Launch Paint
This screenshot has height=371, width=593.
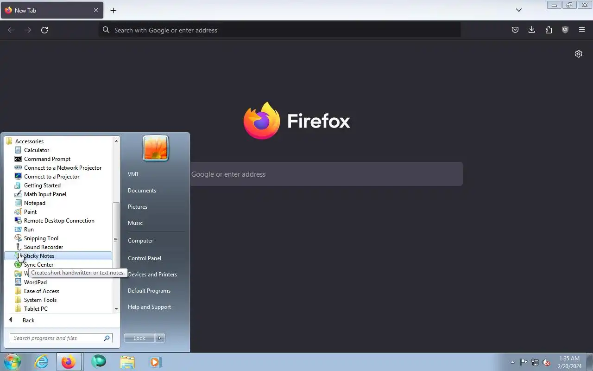30,212
